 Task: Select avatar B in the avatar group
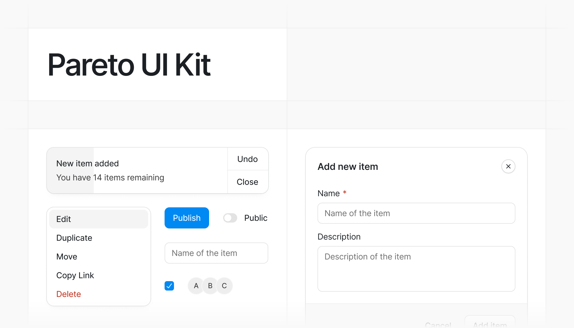coord(210,286)
